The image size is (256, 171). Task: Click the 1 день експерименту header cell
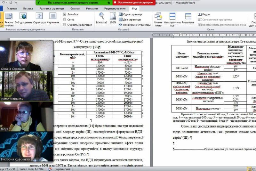coord(100,58)
